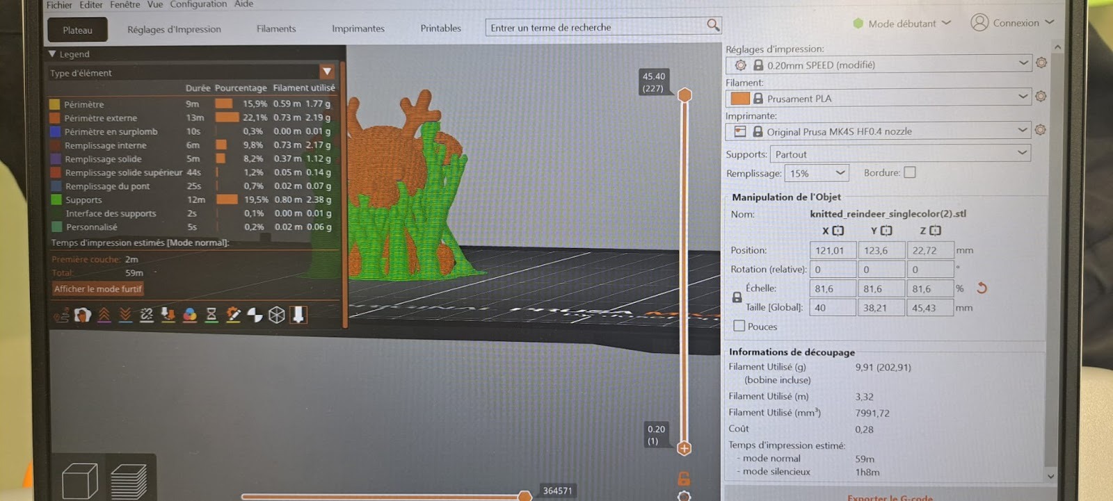1113x501 pixels.
Task: Toggle the color changes icon in legend toolbar
Action: (x=189, y=315)
